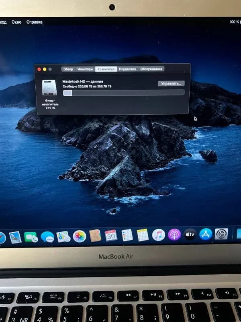Minimize window with the yellow button
The height and width of the screenshot is (322, 241).
45,69
